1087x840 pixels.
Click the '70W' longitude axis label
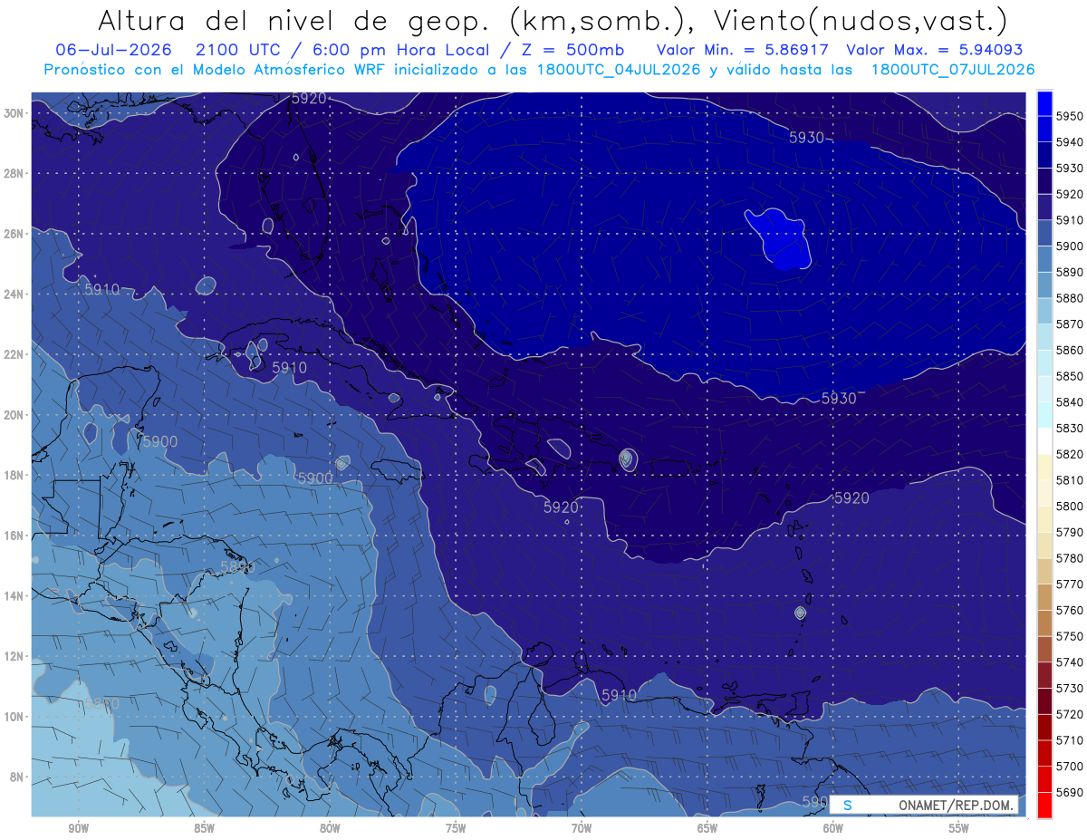(x=582, y=828)
